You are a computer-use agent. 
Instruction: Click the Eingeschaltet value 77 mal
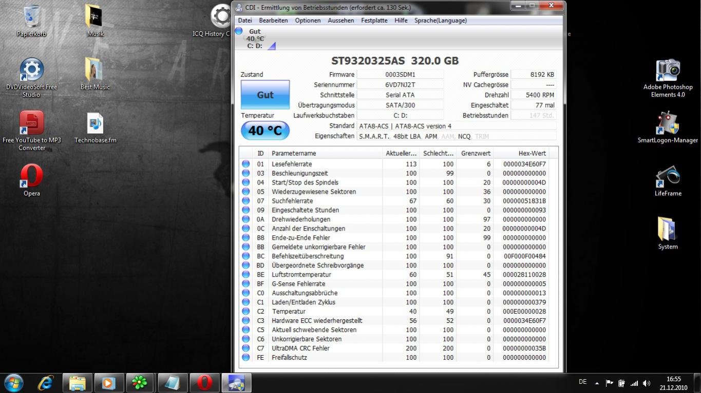pyautogui.click(x=534, y=106)
